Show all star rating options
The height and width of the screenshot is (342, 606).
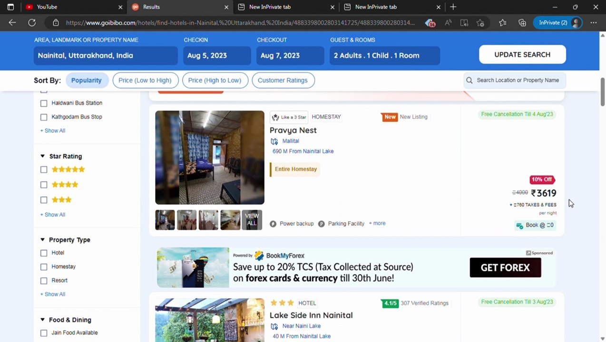click(53, 215)
